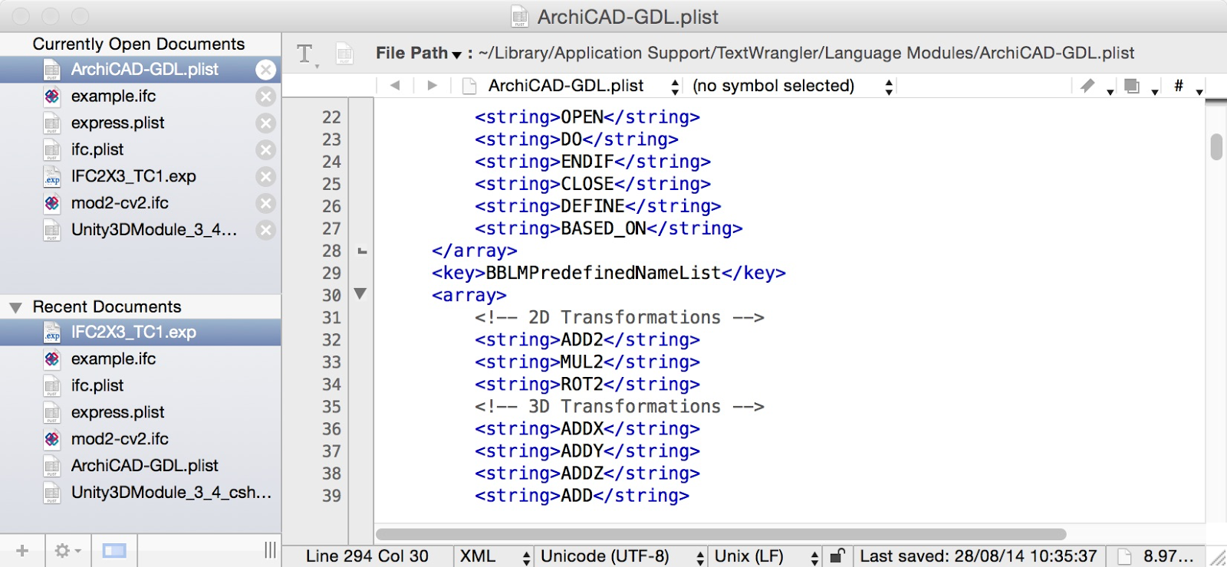Screen dimensions: 1227x567
Task: Click the vertical scrollbar thumb
Action: tap(1216, 146)
